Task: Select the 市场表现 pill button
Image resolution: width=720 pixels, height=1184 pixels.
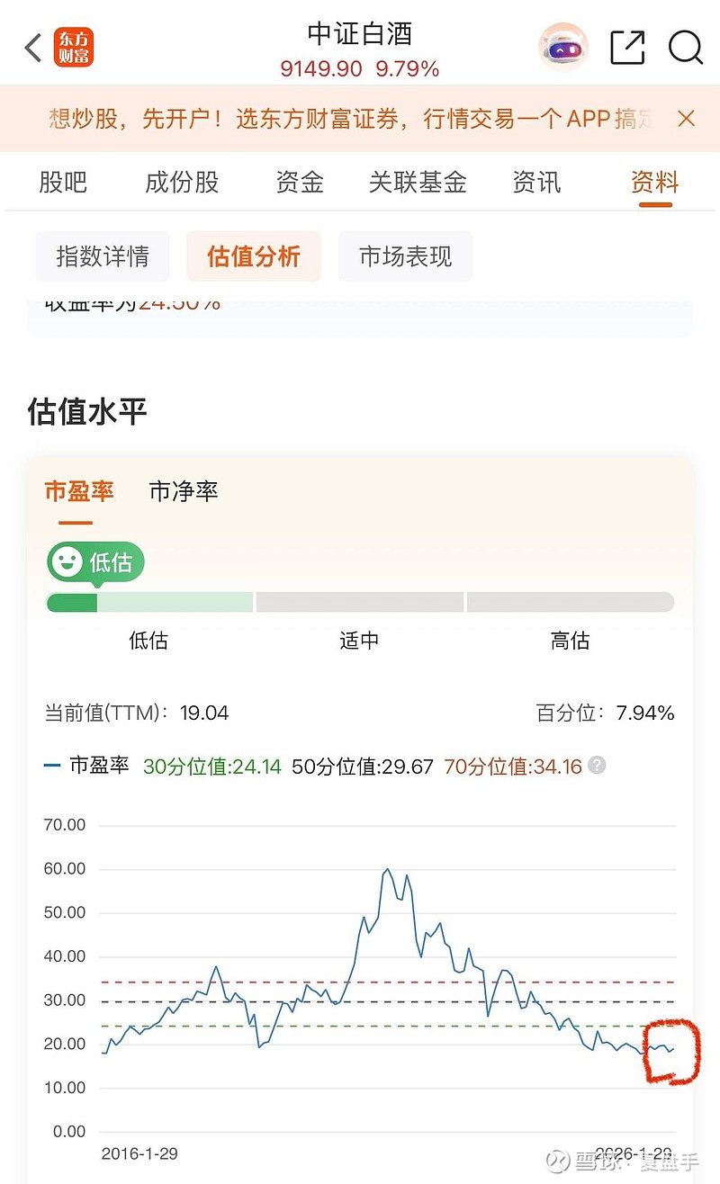Action: [405, 256]
